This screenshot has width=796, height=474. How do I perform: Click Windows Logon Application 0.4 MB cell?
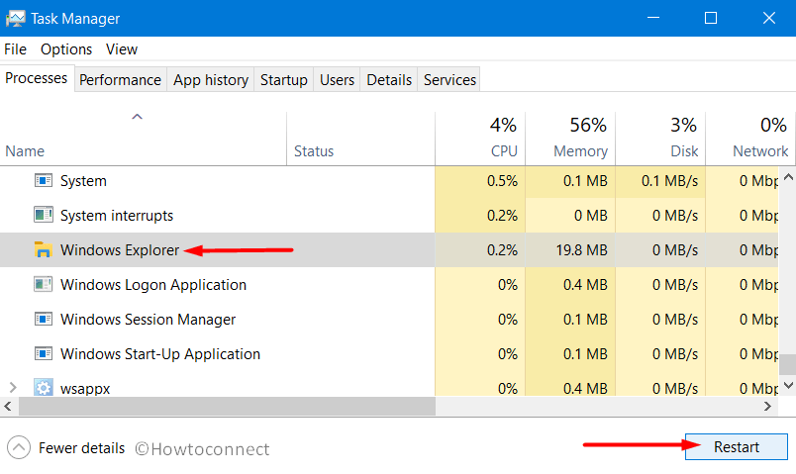[570, 285]
